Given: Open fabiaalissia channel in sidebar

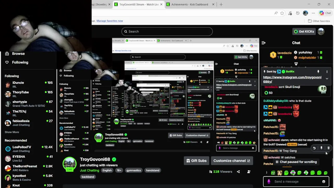Looking at the screenshot, I should tap(29, 123).
